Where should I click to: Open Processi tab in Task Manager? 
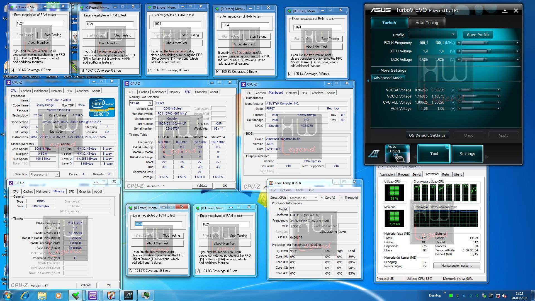click(x=403, y=174)
